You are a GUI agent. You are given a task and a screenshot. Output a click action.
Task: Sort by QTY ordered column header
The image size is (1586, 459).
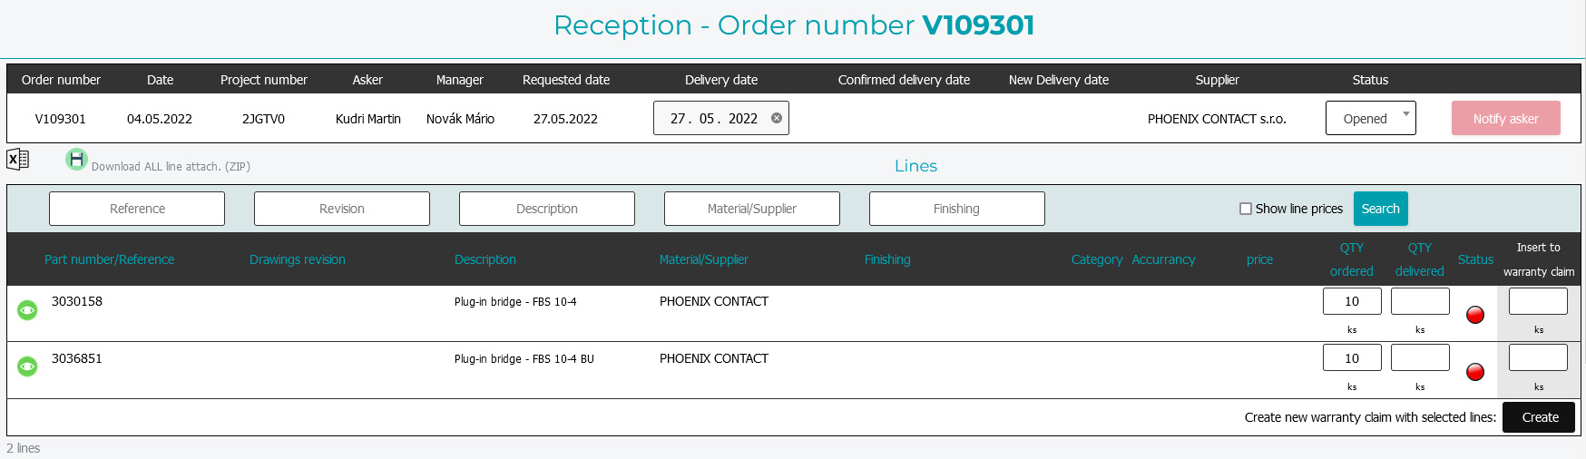(x=1351, y=259)
